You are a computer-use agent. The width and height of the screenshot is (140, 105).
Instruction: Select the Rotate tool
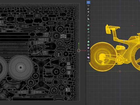click(x=88, y=6)
